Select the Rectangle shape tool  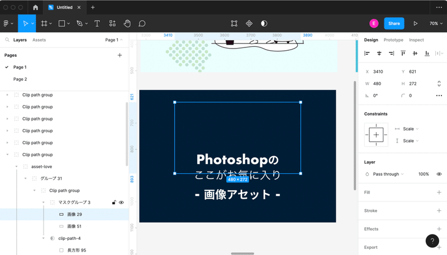(61, 23)
